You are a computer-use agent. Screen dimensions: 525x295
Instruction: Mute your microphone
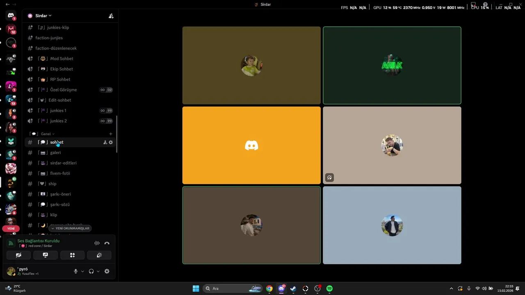[75, 271]
